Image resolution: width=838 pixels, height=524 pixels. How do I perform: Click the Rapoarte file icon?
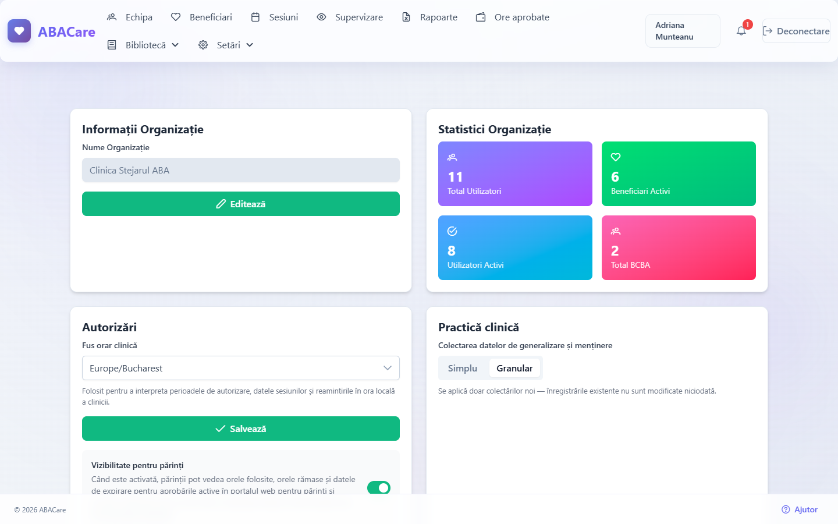[406, 17]
